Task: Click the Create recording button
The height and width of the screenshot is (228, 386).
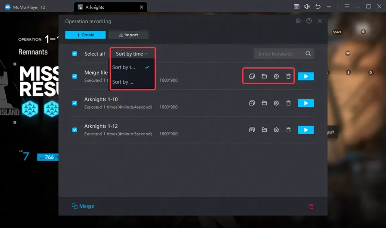Action: click(85, 35)
